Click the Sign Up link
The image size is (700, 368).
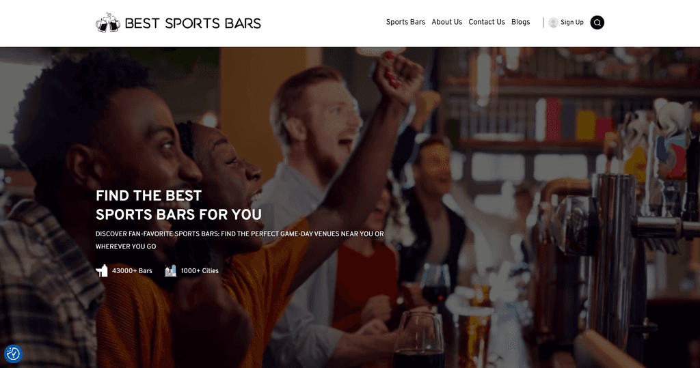(x=572, y=23)
